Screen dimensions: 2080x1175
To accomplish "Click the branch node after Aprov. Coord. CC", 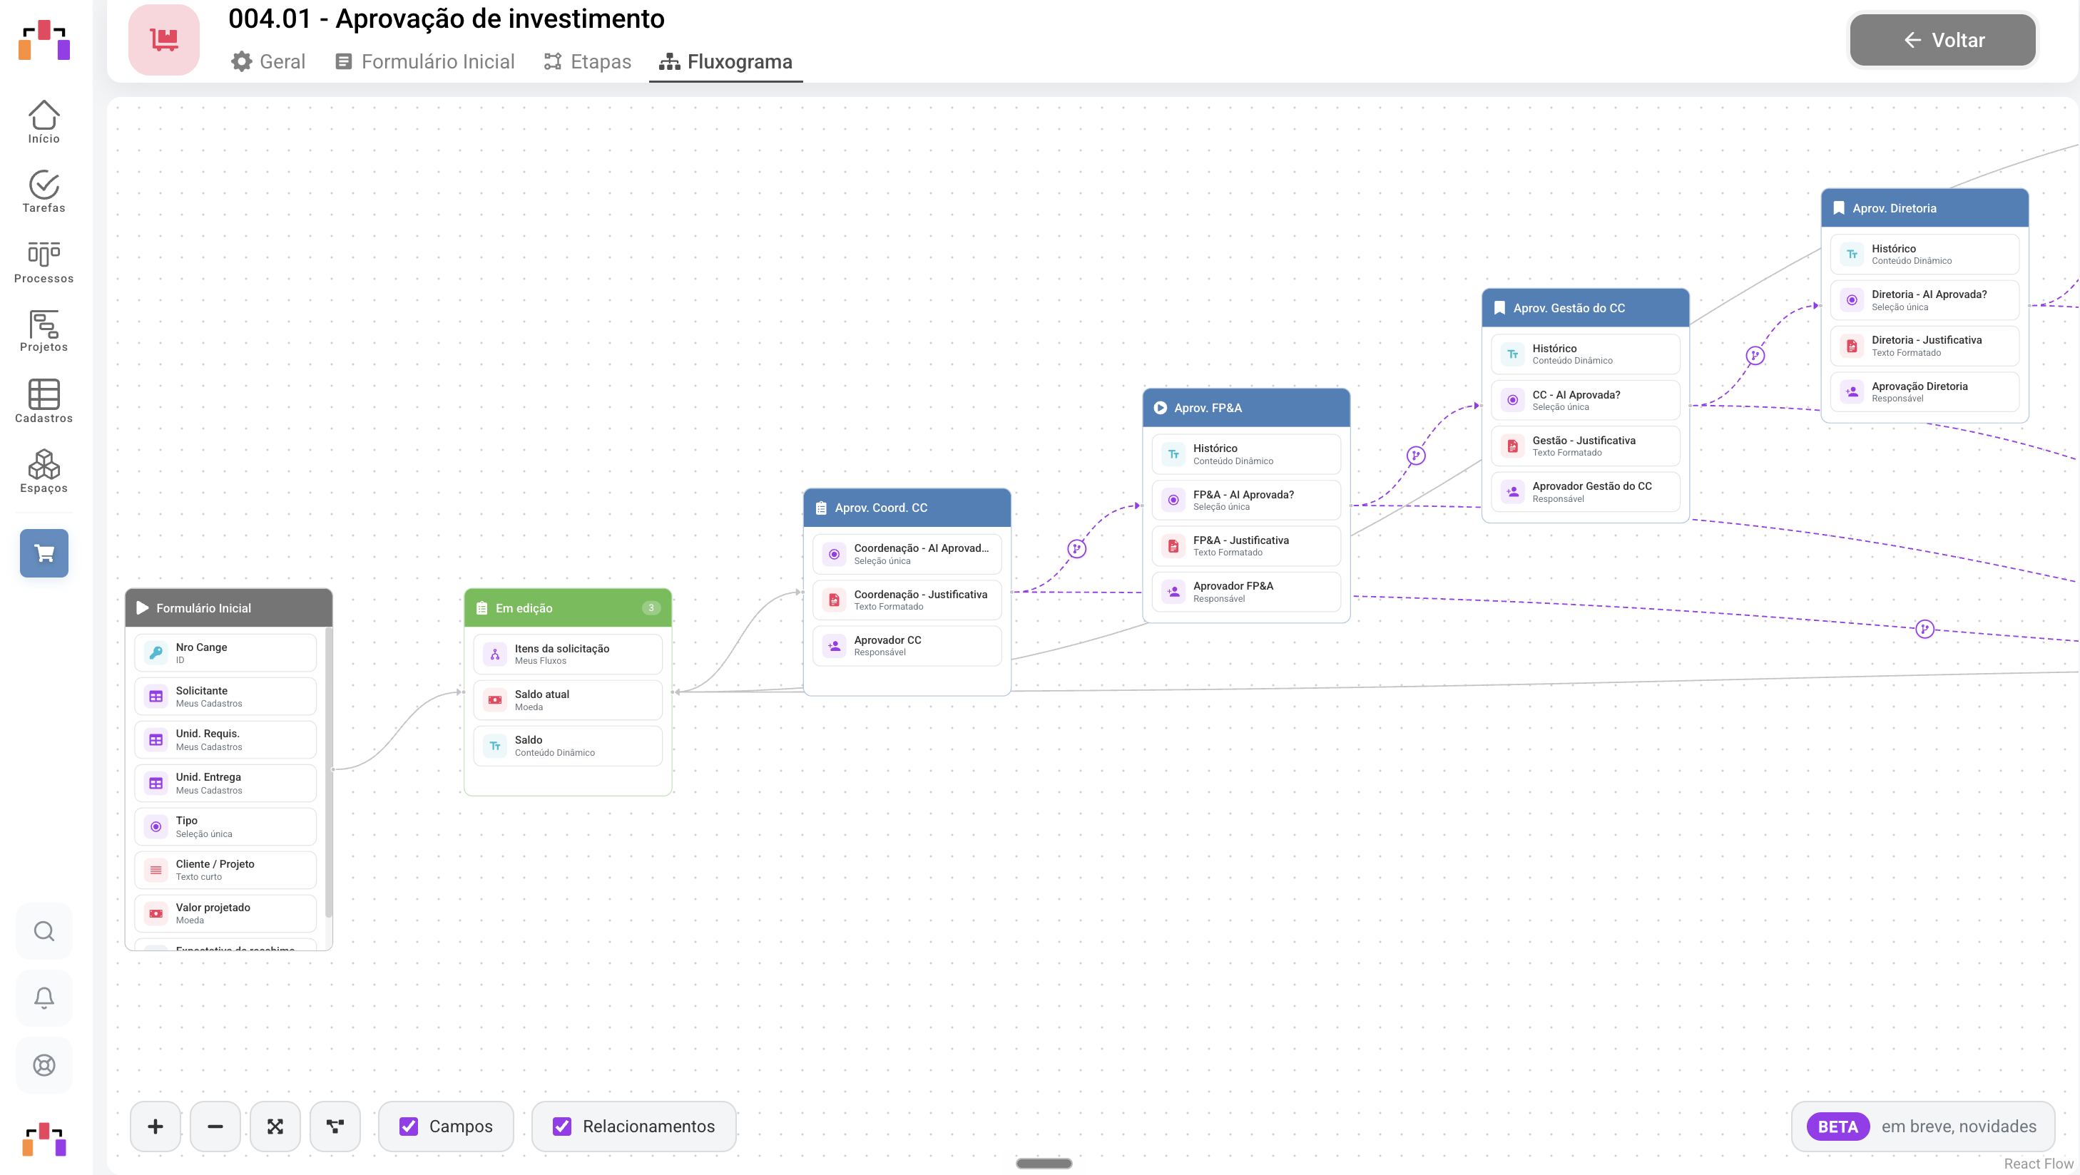I will point(1076,549).
